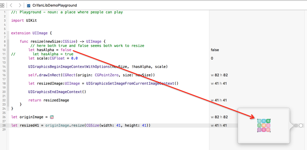Click the Quick Look eye icon
This screenshot has width=307, height=150.
(x=296, y=126)
